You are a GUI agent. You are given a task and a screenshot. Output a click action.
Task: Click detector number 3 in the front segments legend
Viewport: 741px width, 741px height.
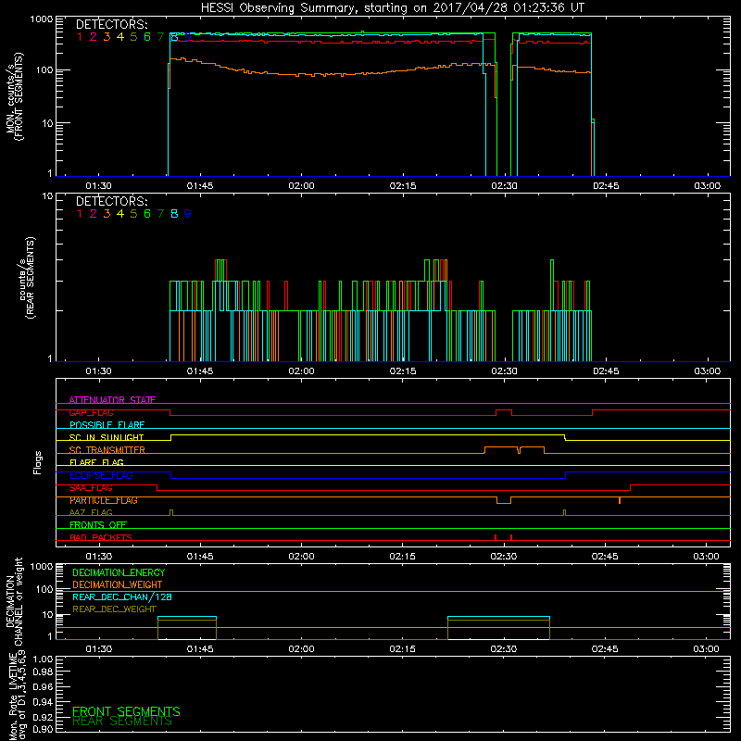pyautogui.click(x=107, y=37)
